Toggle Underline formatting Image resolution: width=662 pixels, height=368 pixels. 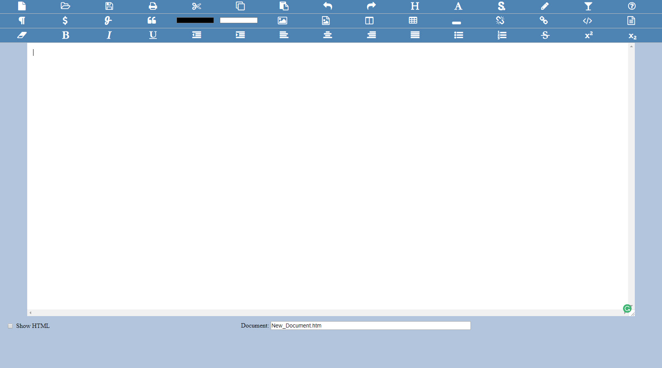(153, 35)
